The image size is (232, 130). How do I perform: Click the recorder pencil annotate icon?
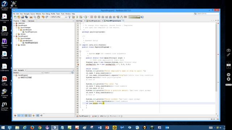pos(228,55)
